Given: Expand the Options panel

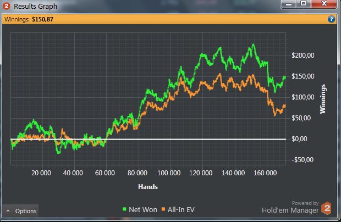Looking at the screenshot, I should 21,211.
